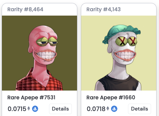The height and width of the screenshot is (116, 159).
Task: Click the sleepy frog eyes on Apepe #7531
Action: tap(47, 41)
